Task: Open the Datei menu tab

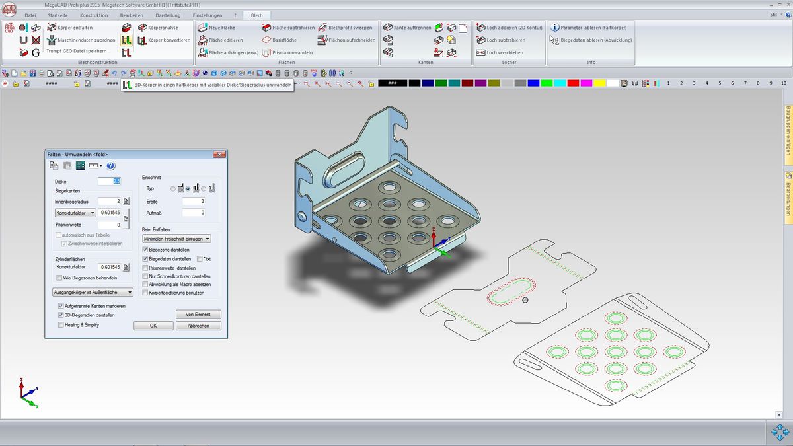Action: point(30,15)
